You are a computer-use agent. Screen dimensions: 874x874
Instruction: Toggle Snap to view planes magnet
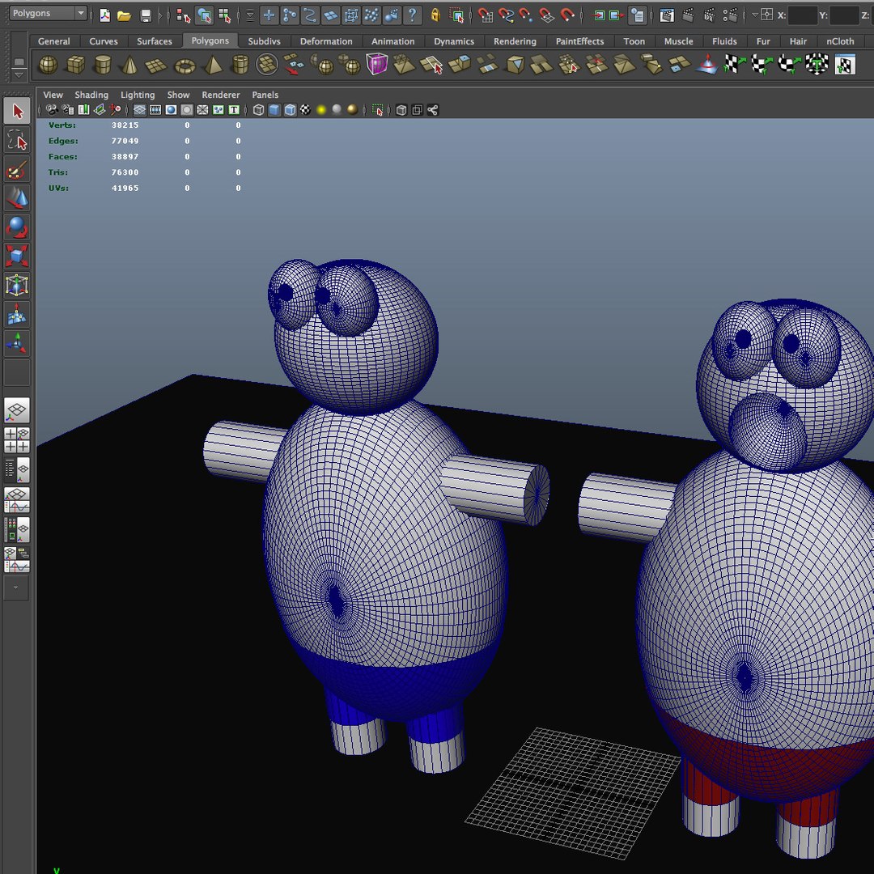pos(546,15)
